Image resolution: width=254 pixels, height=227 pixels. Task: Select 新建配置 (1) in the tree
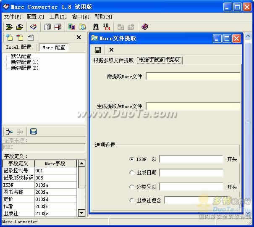coord(25,62)
